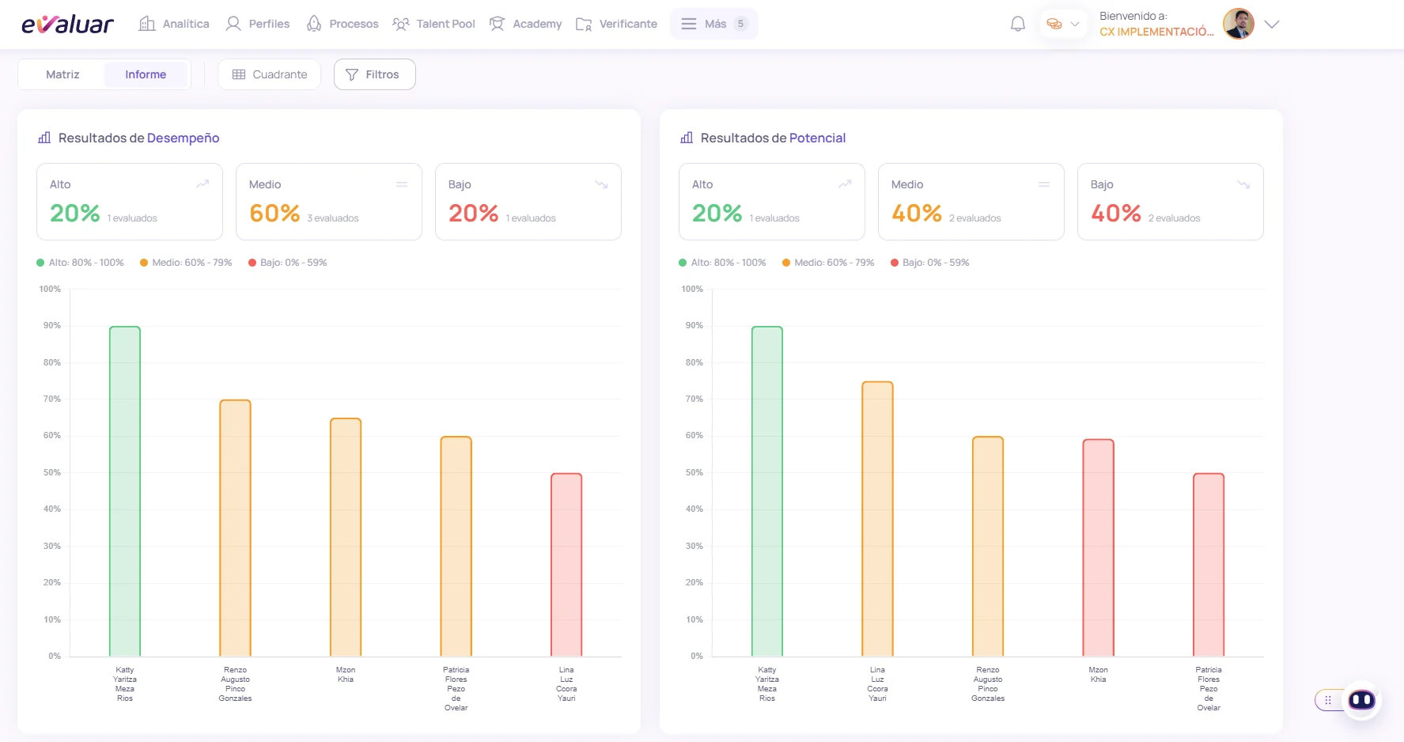1404x742 pixels.
Task: Open the Verificante section
Action: click(x=617, y=24)
